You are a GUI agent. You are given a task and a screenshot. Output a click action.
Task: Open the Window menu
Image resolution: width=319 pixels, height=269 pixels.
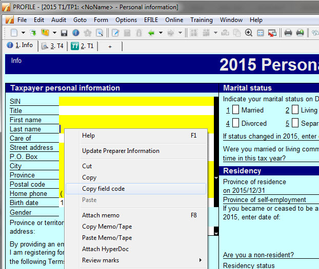tap(231, 20)
